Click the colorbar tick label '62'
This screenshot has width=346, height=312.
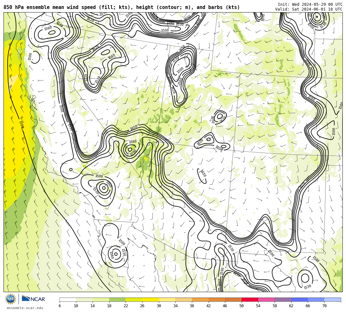click(291, 306)
